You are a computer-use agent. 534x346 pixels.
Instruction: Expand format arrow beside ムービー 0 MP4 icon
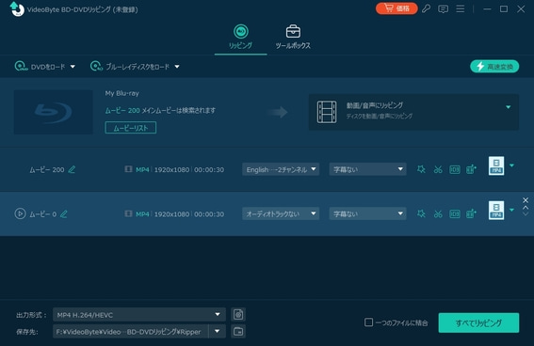tap(511, 210)
